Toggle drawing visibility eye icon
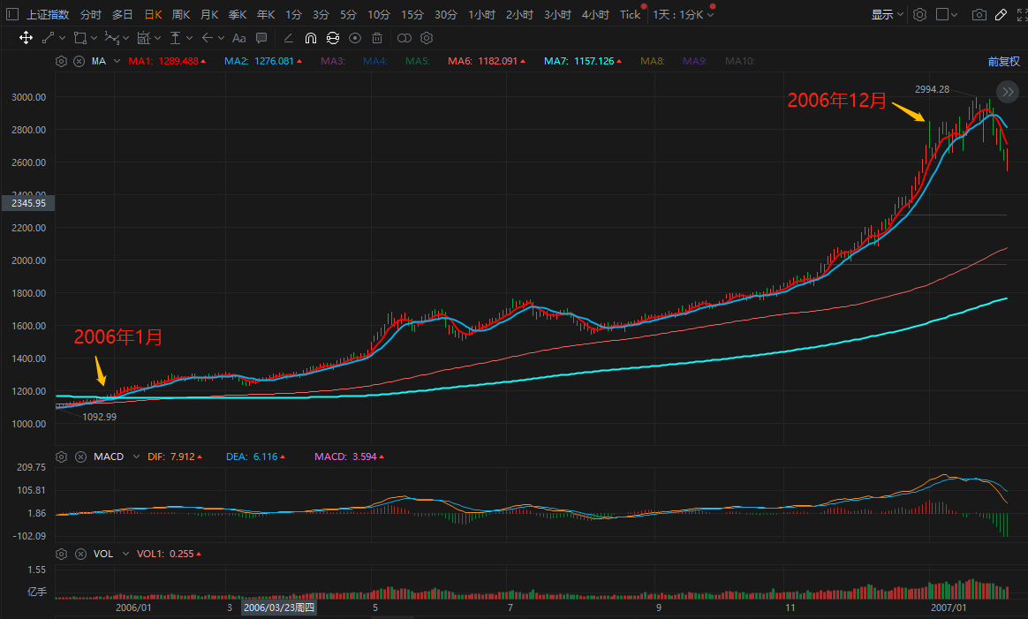 tap(355, 38)
